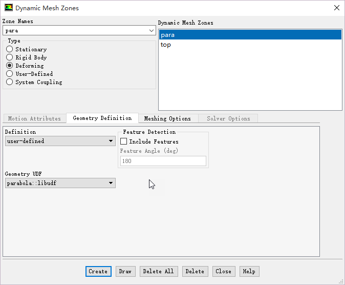
Task: Select the Deforming radio button
Action: 10,66
